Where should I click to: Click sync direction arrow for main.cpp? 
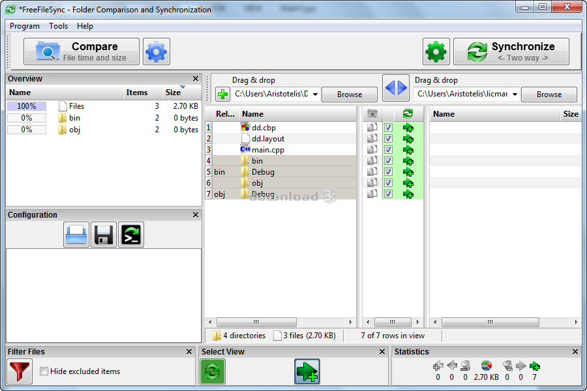click(408, 150)
